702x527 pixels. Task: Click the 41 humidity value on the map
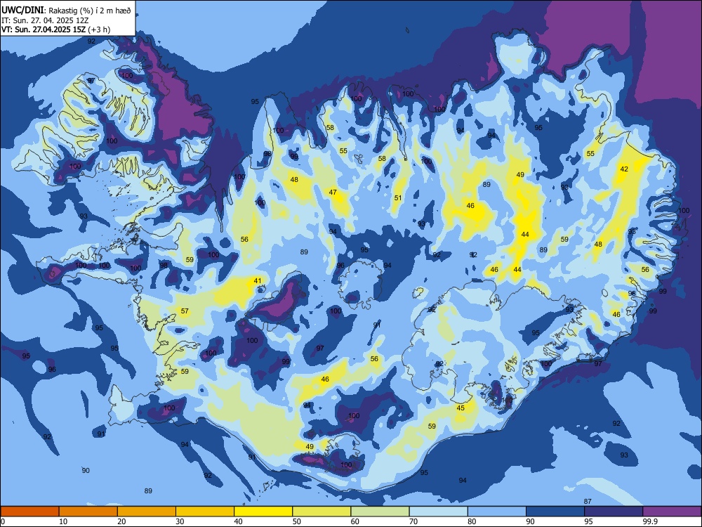click(258, 281)
